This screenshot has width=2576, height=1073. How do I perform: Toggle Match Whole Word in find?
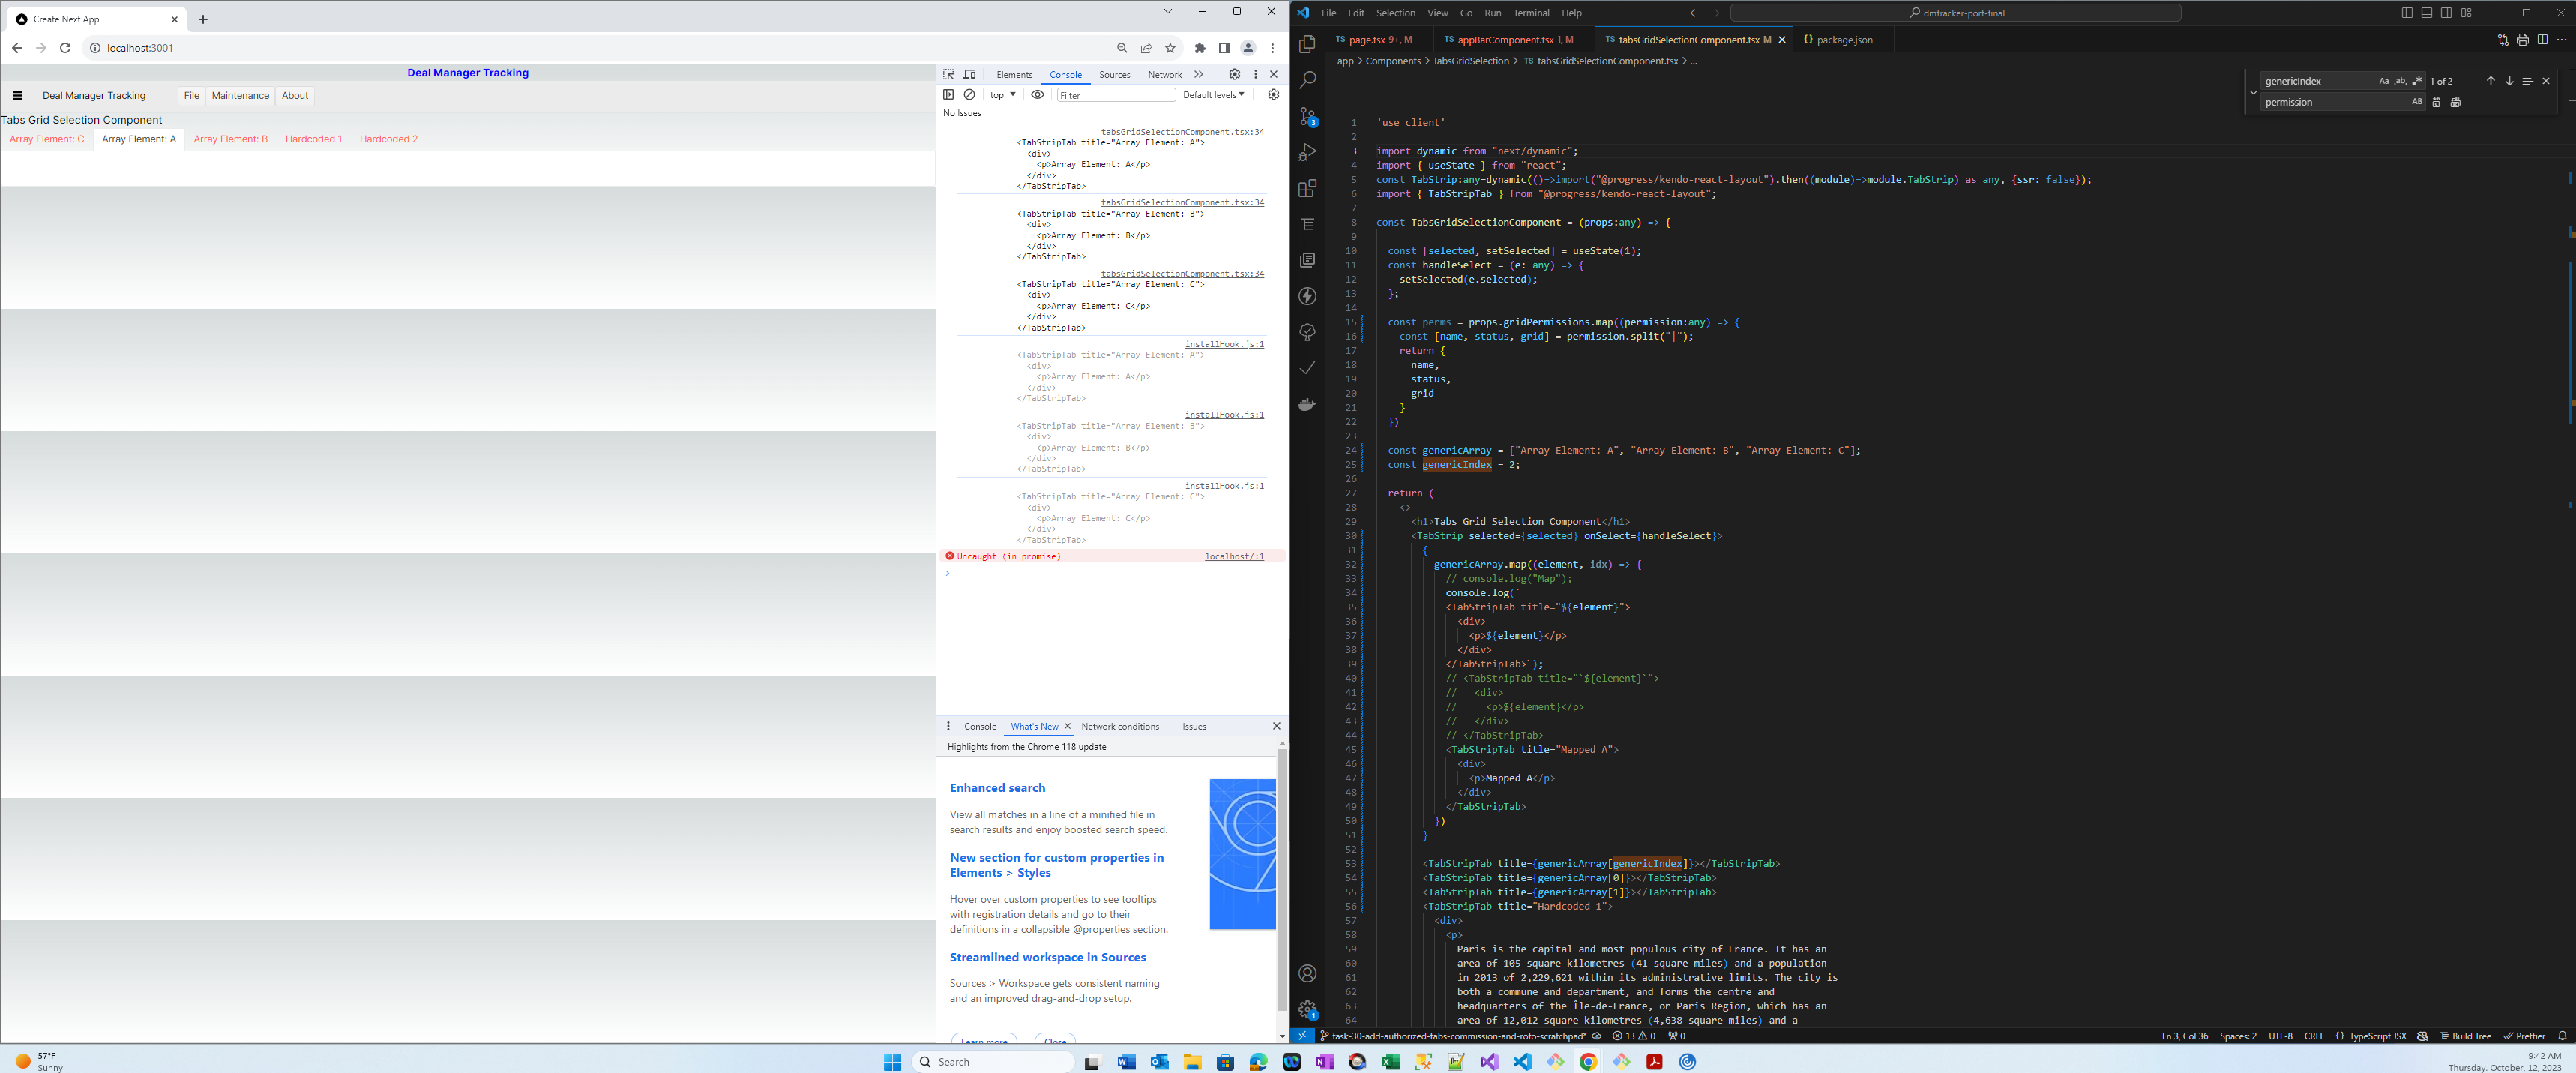(x=2400, y=81)
